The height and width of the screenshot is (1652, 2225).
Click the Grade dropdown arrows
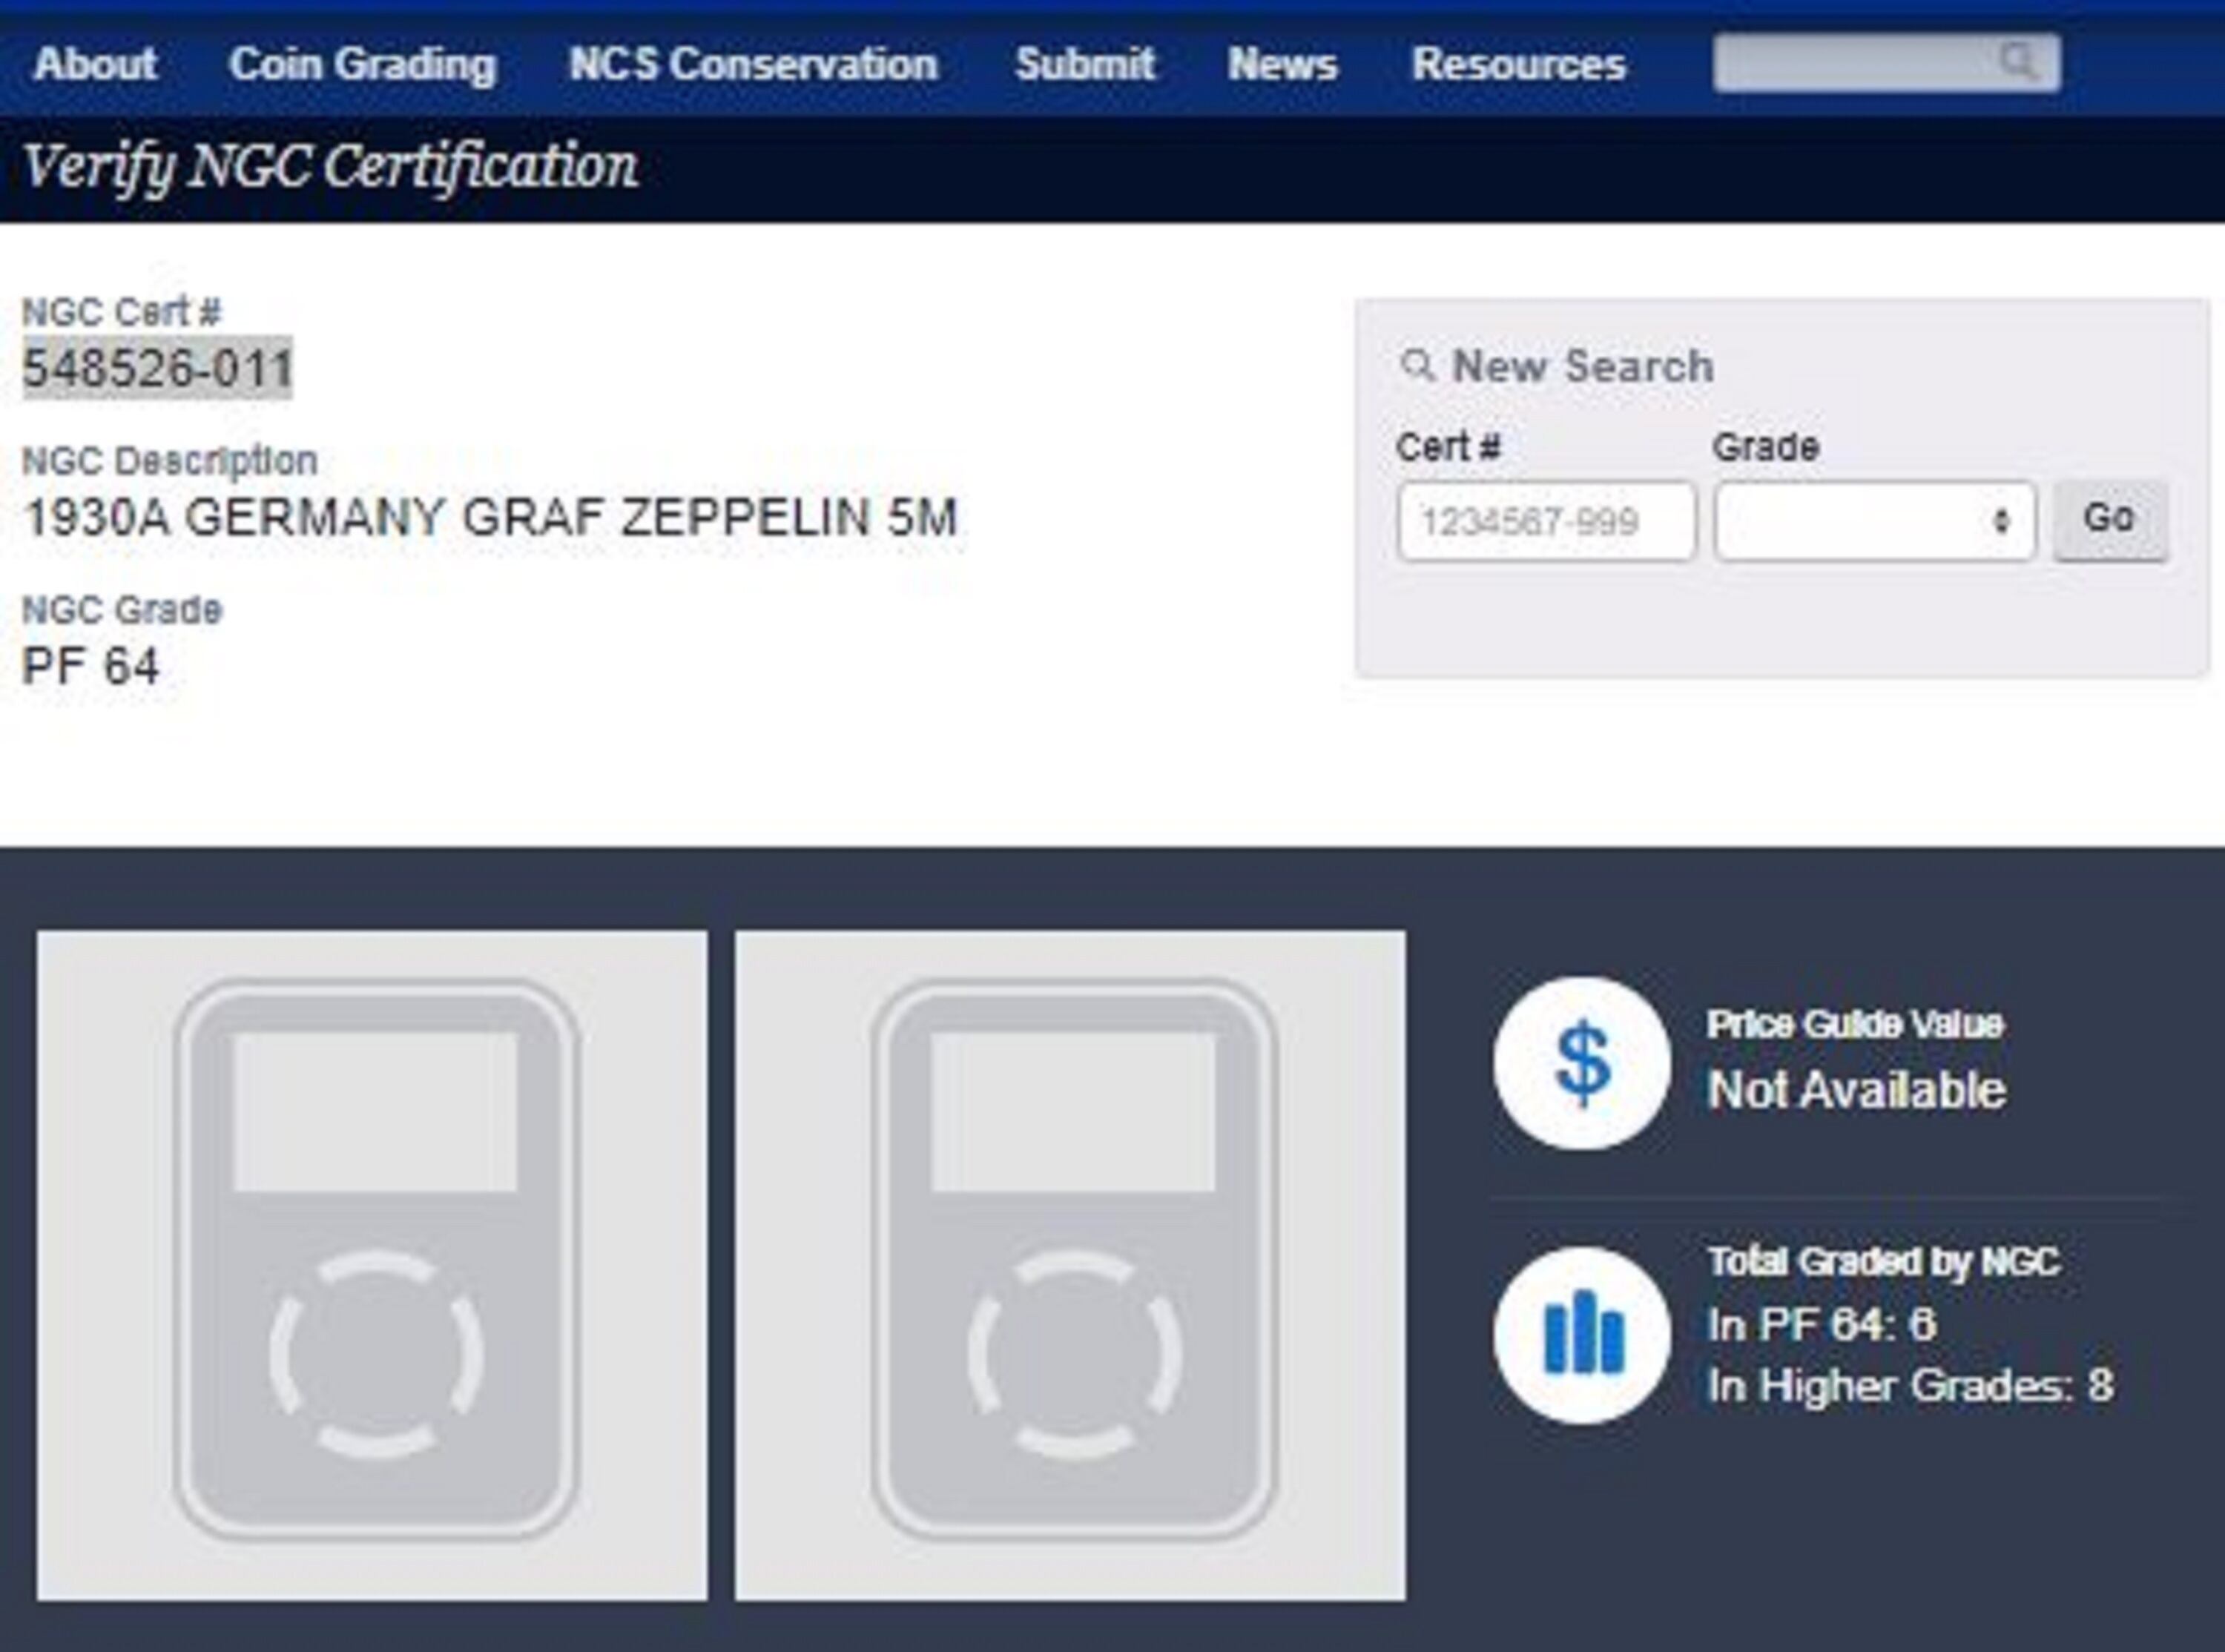(2001, 521)
